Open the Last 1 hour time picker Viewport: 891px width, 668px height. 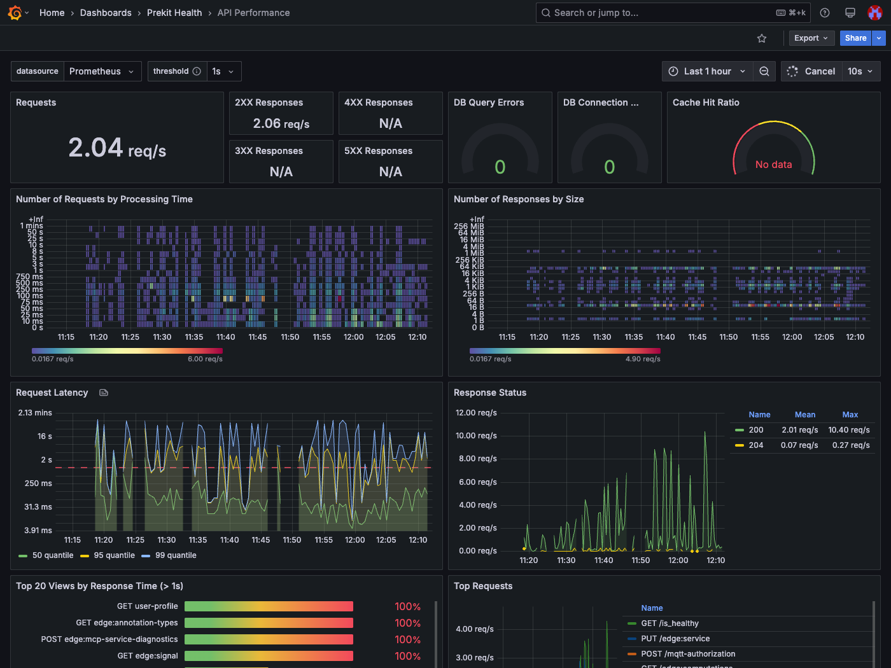pyautogui.click(x=707, y=71)
